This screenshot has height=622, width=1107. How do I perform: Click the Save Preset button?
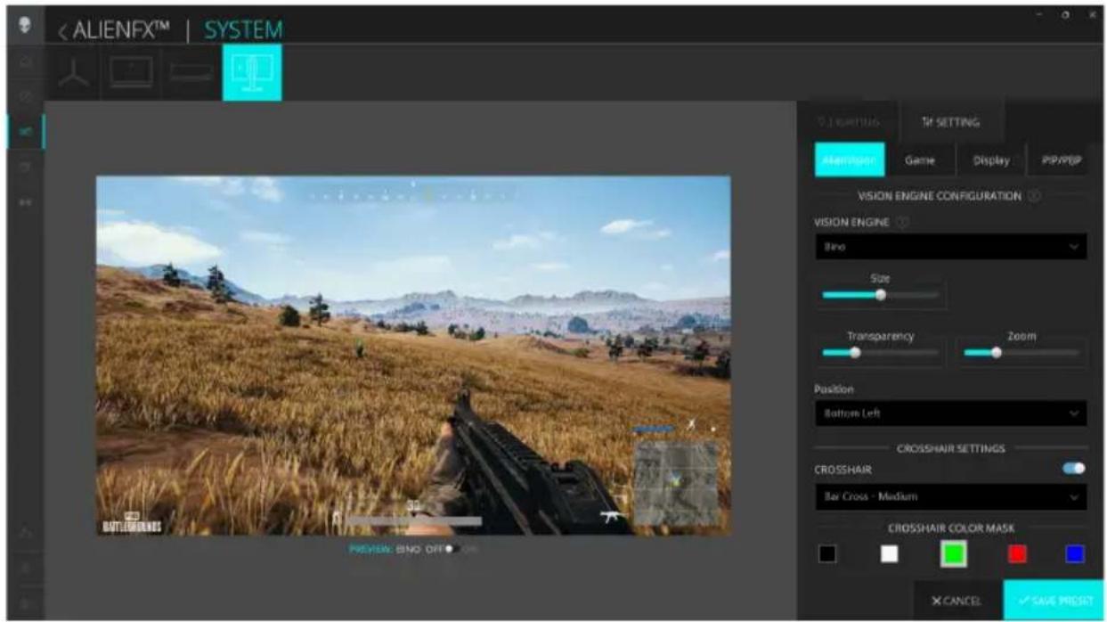pyautogui.click(x=1054, y=601)
